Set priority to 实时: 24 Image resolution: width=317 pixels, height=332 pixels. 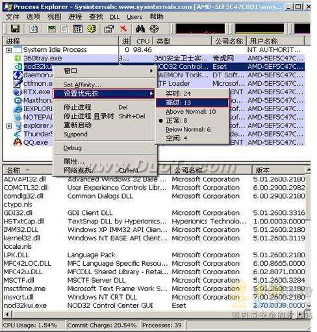[192, 94]
